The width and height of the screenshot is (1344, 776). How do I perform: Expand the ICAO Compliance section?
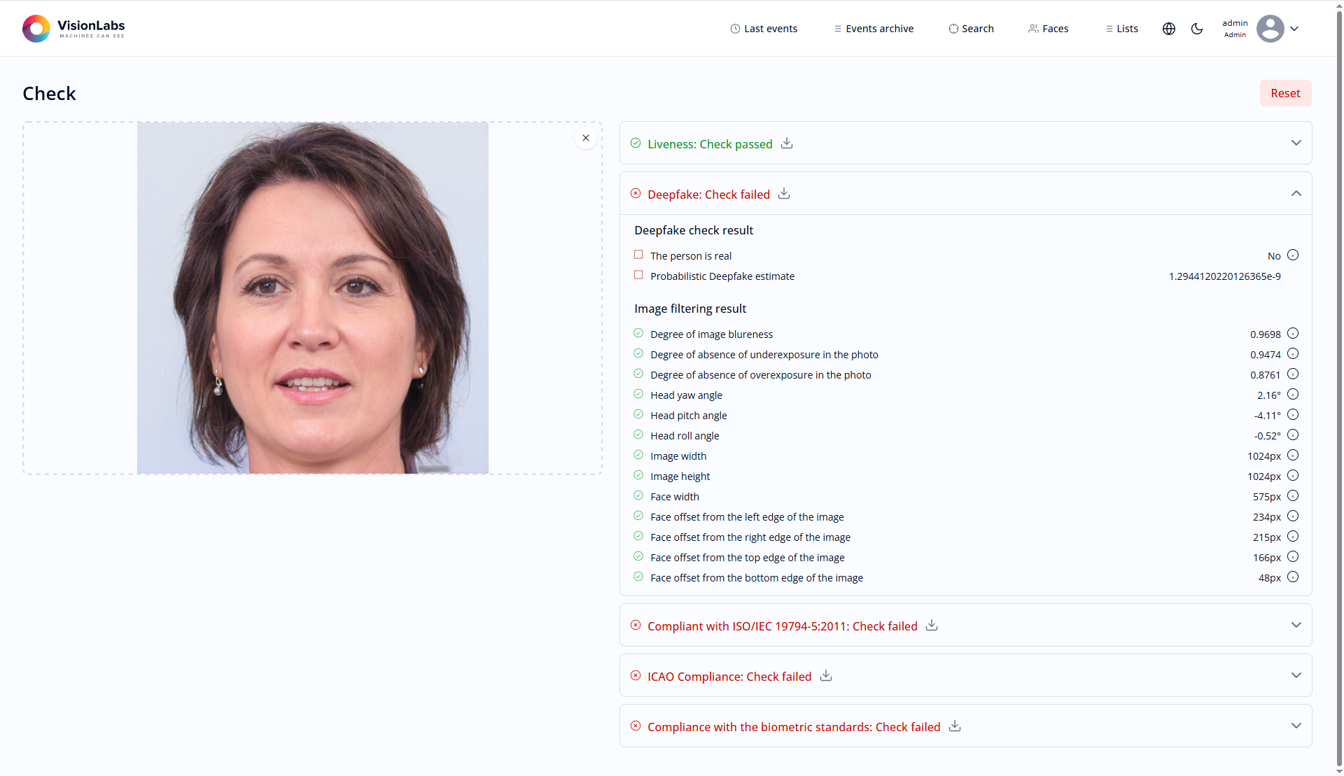[1296, 676]
